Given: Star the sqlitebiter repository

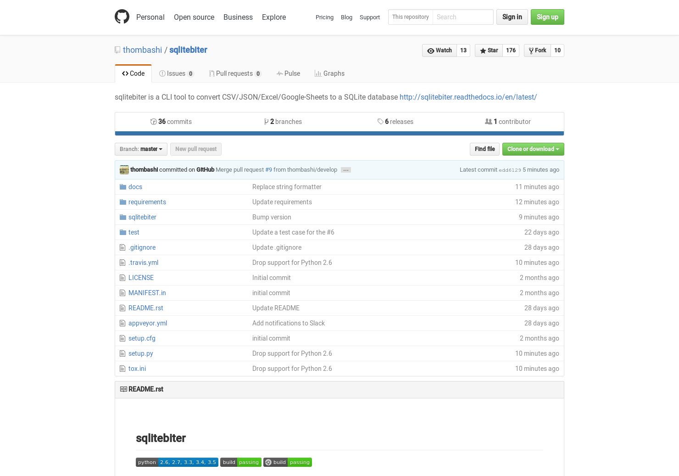Looking at the screenshot, I should click(x=489, y=50).
